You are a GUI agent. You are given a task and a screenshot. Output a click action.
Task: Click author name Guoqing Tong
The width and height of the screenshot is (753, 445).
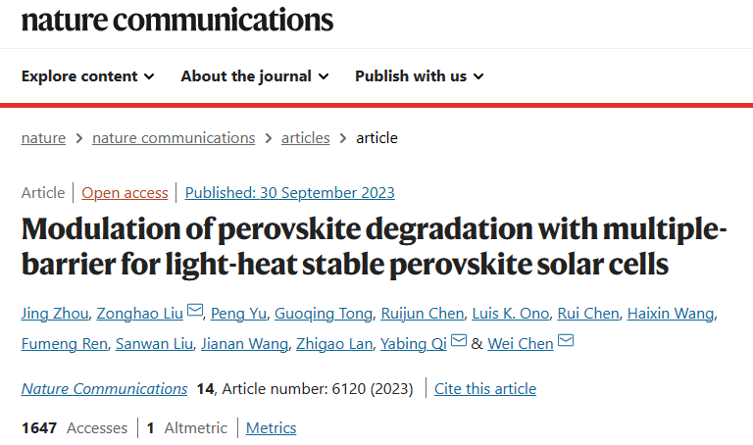[x=324, y=314]
